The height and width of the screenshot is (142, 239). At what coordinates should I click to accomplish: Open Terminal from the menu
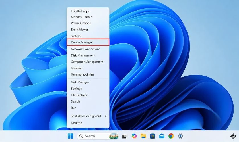click(88, 68)
